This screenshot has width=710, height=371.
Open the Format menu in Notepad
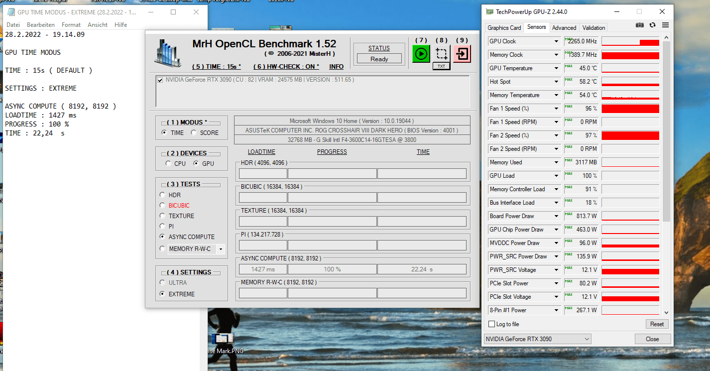pyautogui.click(x=71, y=25)
